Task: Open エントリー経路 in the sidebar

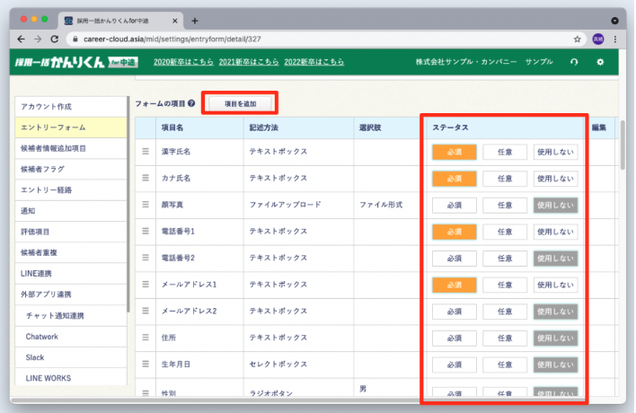Action: (71, 190)
